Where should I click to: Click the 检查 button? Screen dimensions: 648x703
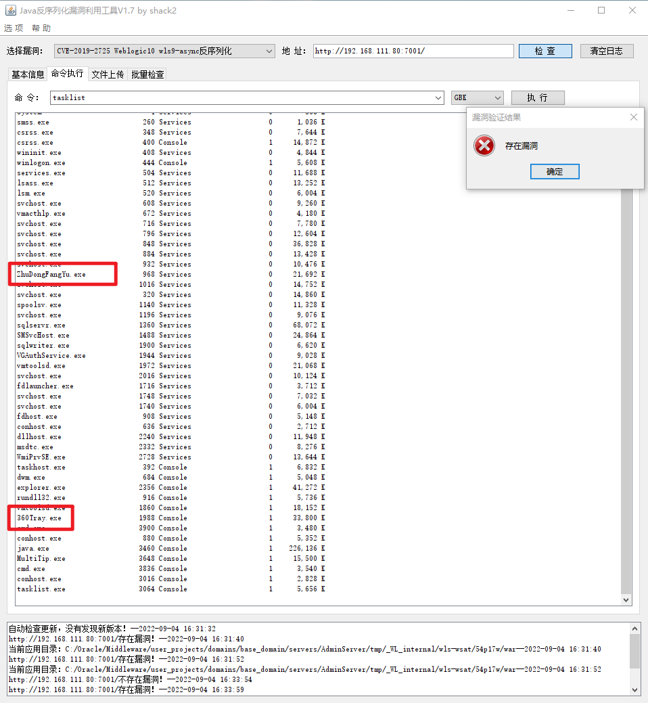point(545,51)
